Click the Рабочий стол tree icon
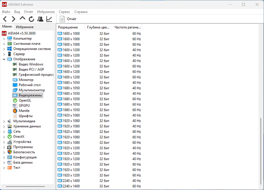The image size is (264, 190). [15, 85]
